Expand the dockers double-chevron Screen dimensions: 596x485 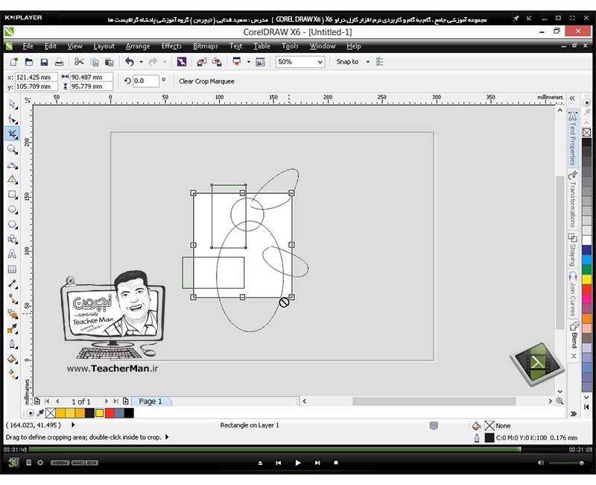pyautogui.click(x=572, y=98)
